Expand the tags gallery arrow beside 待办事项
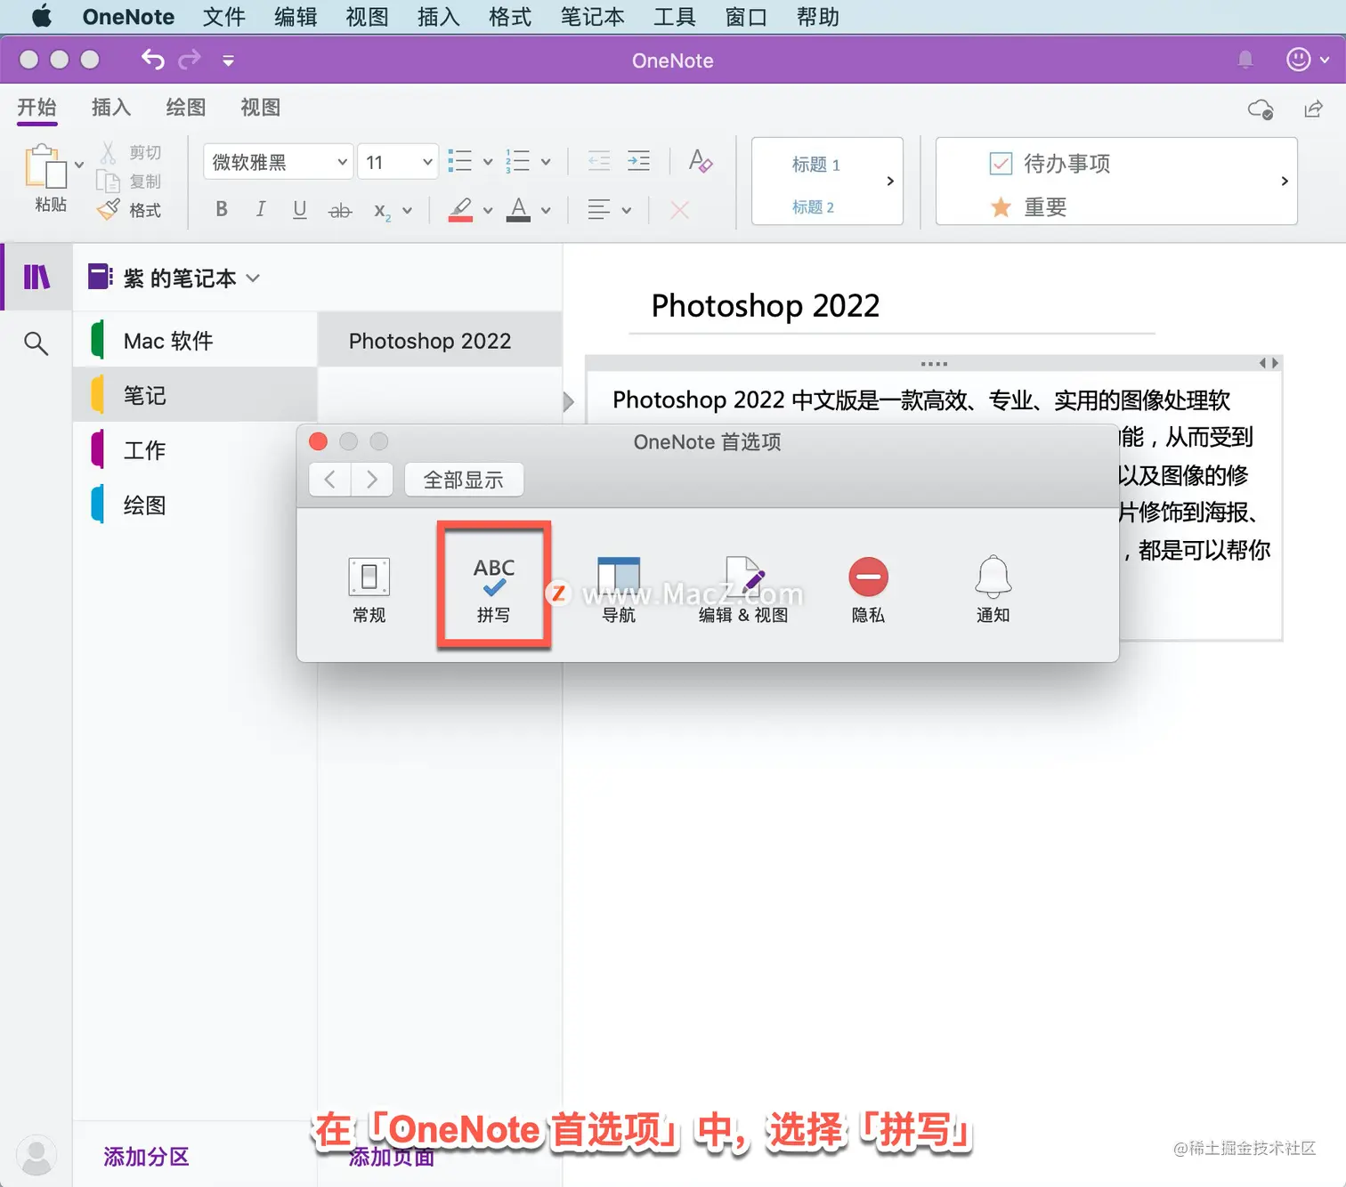Viewport: 1346px width, 1187px height. click(x=1285, y=181)
